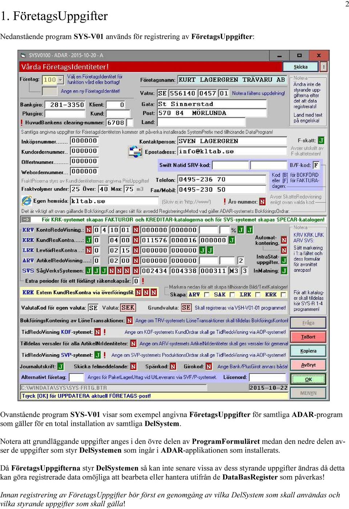Click the Lösenord field

point(268,377)
